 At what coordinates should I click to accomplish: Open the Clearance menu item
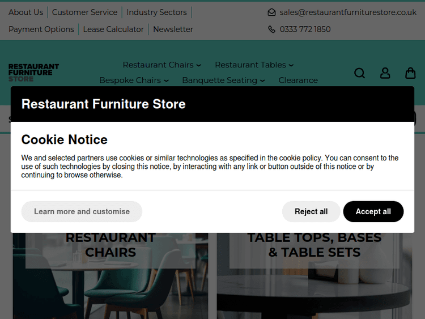pyautogui.click(x=298, y=80)
